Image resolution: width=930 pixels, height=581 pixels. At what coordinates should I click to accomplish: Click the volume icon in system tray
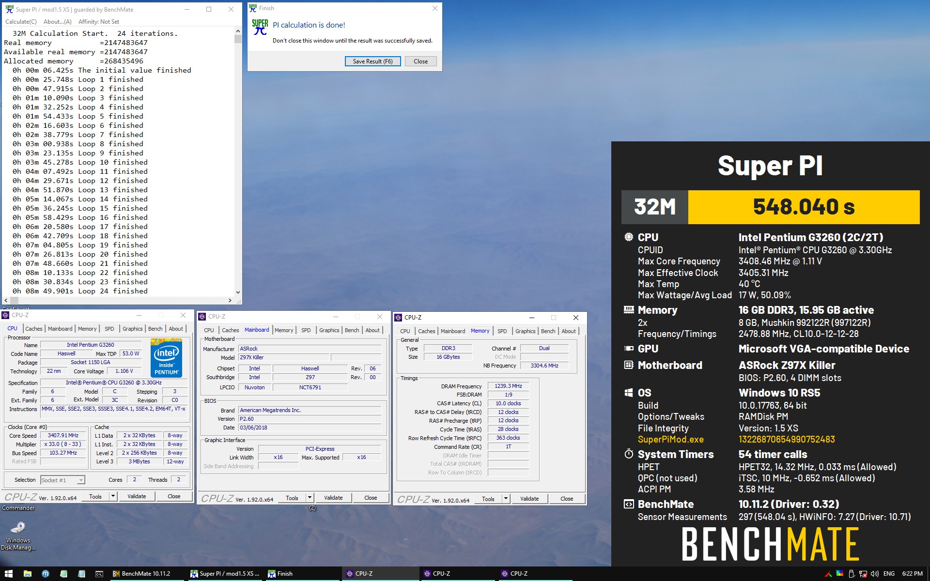[x=875, y=574]
